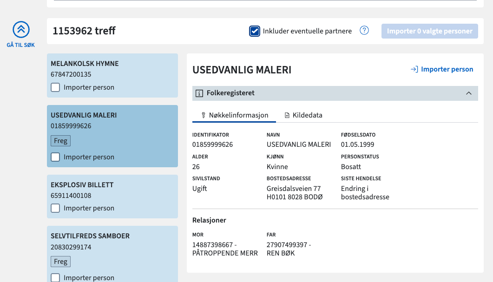Collapse the Folkeregisteret section chevron
The image size is (493, 282).
coord(468,93)
